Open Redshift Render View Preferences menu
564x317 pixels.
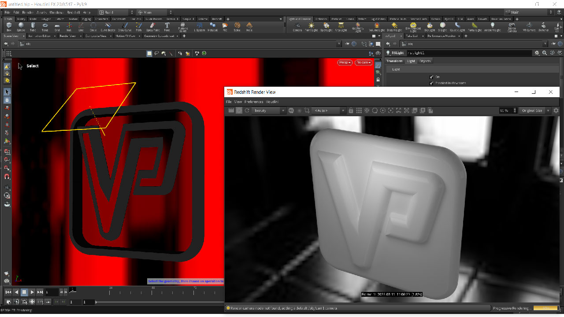point(254,102)
